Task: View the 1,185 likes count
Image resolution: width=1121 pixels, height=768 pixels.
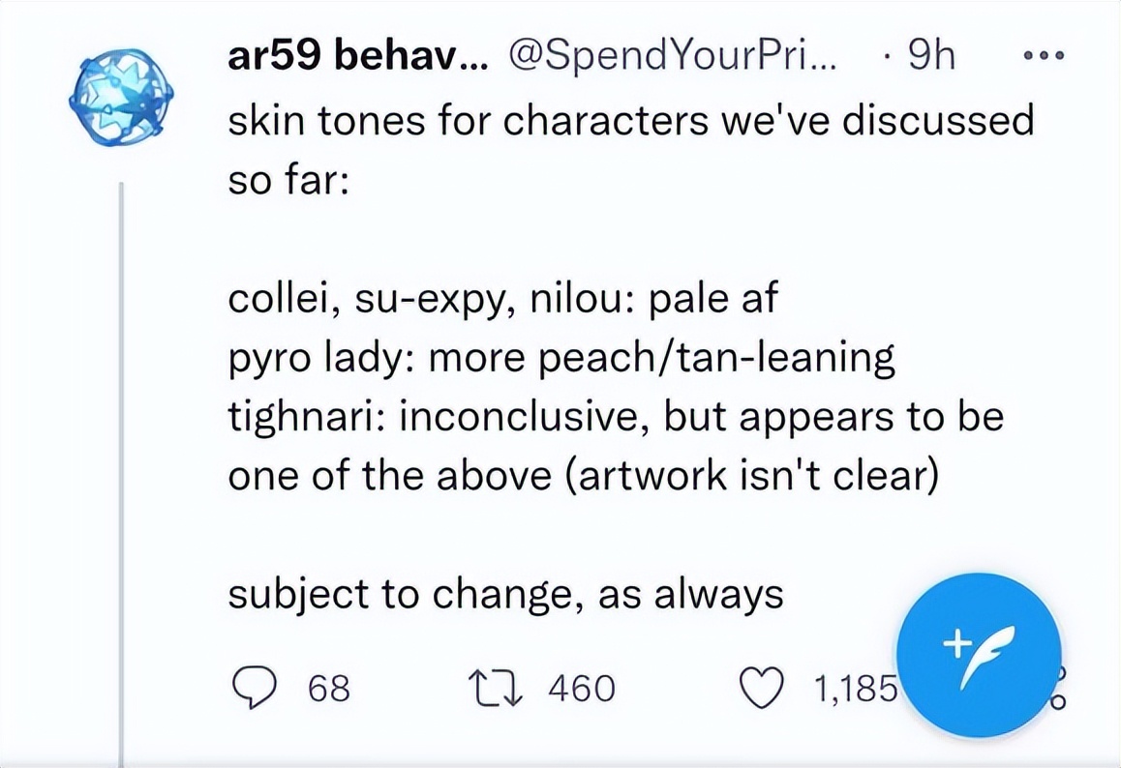Action: point(855,688)
